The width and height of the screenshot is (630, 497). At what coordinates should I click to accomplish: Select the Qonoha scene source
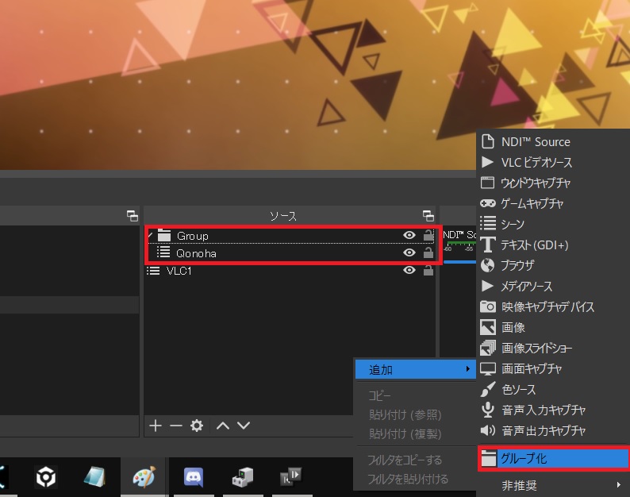[x=290, y=253]
